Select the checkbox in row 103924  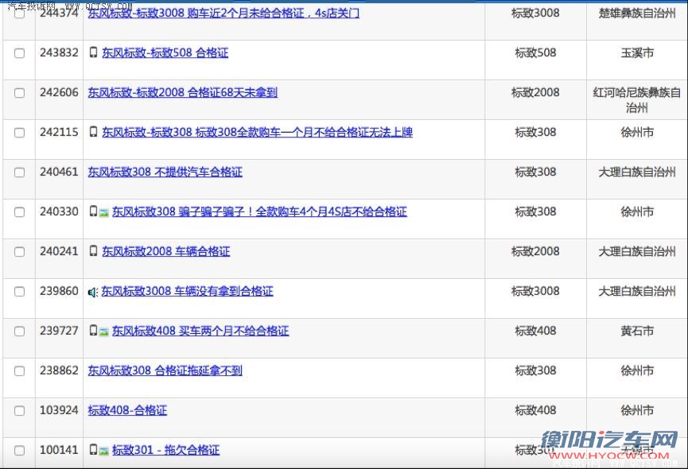click(x=19, y=411)
